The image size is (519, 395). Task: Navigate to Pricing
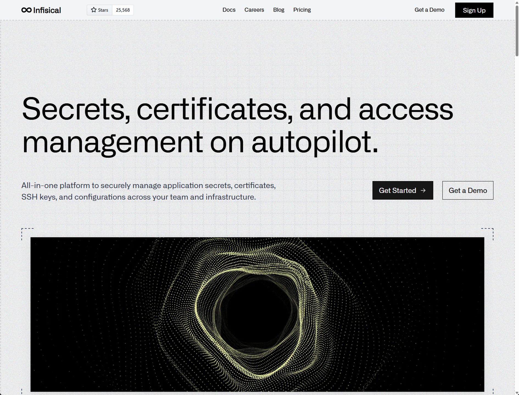(x=302, y=10)
